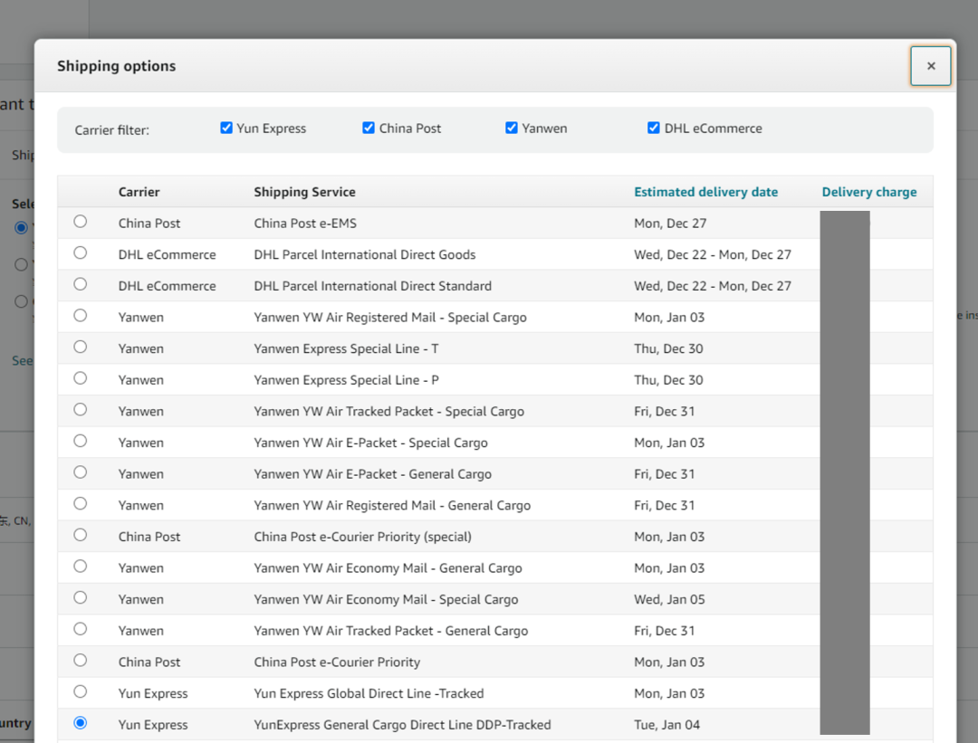Select YunExpress General Cargo Direct Line DDP-Tracked
The width and height of the screenshot is (978, 743).
coord(81,723)
